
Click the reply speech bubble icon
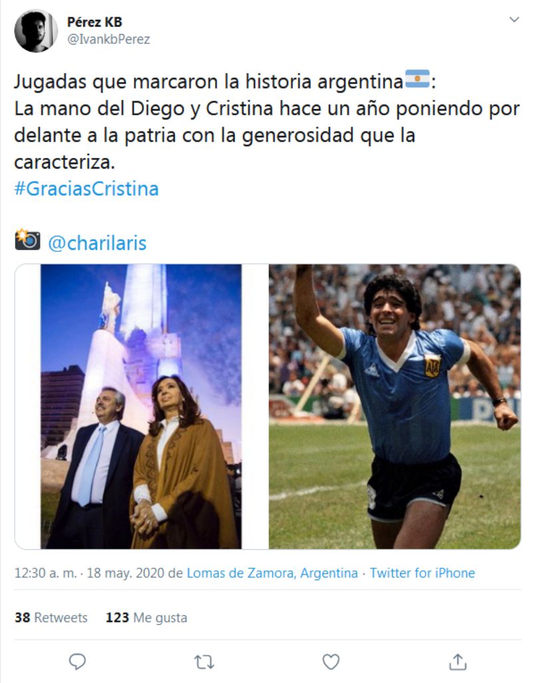(x=77, y=662)
